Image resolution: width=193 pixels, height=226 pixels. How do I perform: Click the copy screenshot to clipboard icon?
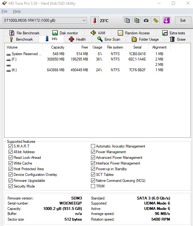point(137,20)
